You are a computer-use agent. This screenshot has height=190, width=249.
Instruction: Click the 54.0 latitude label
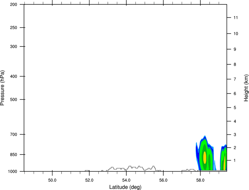coord(126,180)
